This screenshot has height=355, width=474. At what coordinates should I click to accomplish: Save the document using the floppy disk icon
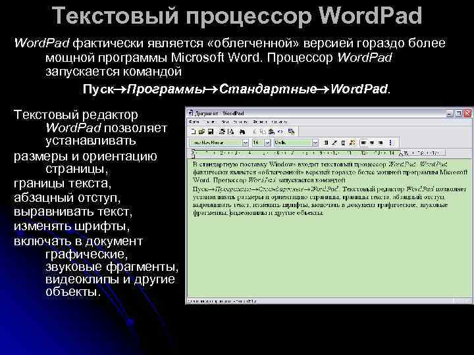tap(211, 131)
